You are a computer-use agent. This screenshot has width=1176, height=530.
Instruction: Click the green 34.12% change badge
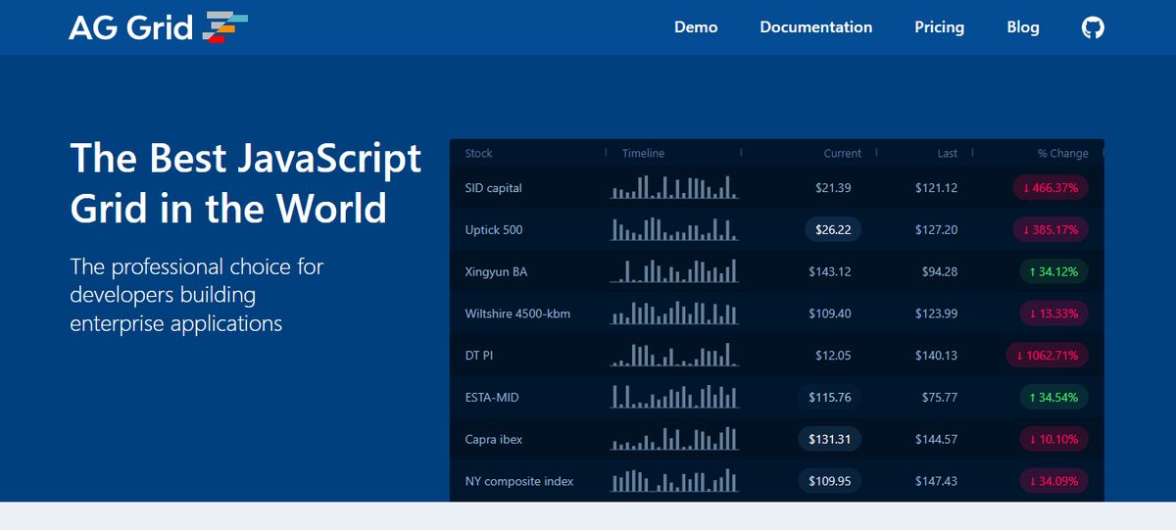tap(1053, 271)
